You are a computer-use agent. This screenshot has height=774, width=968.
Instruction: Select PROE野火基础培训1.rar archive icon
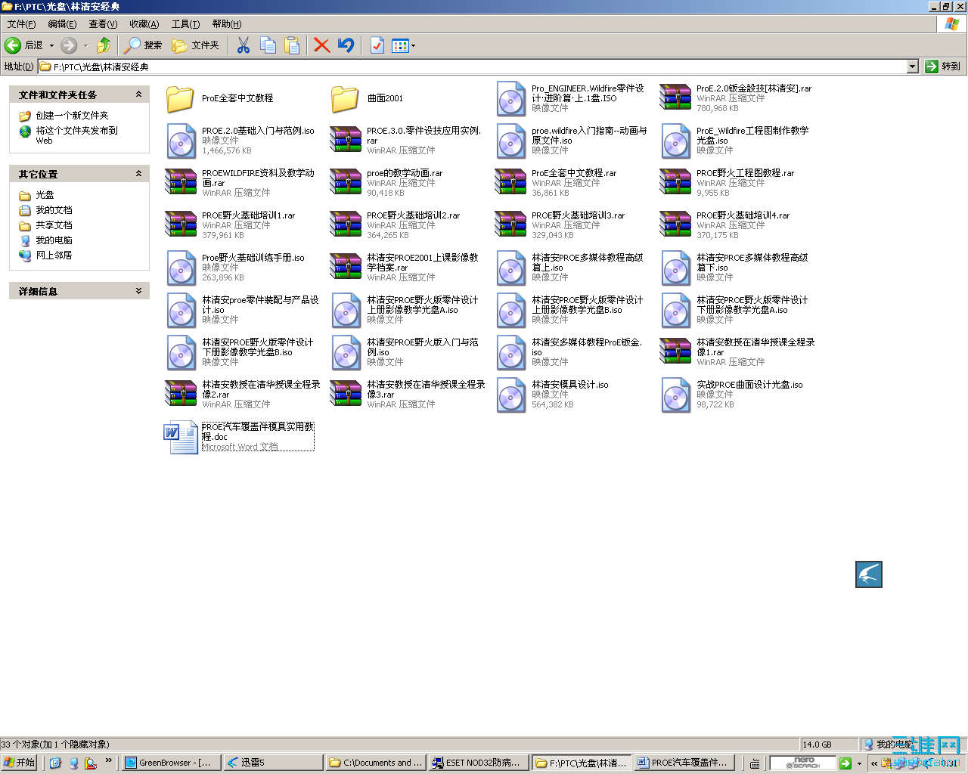click(x=181, y=225)
